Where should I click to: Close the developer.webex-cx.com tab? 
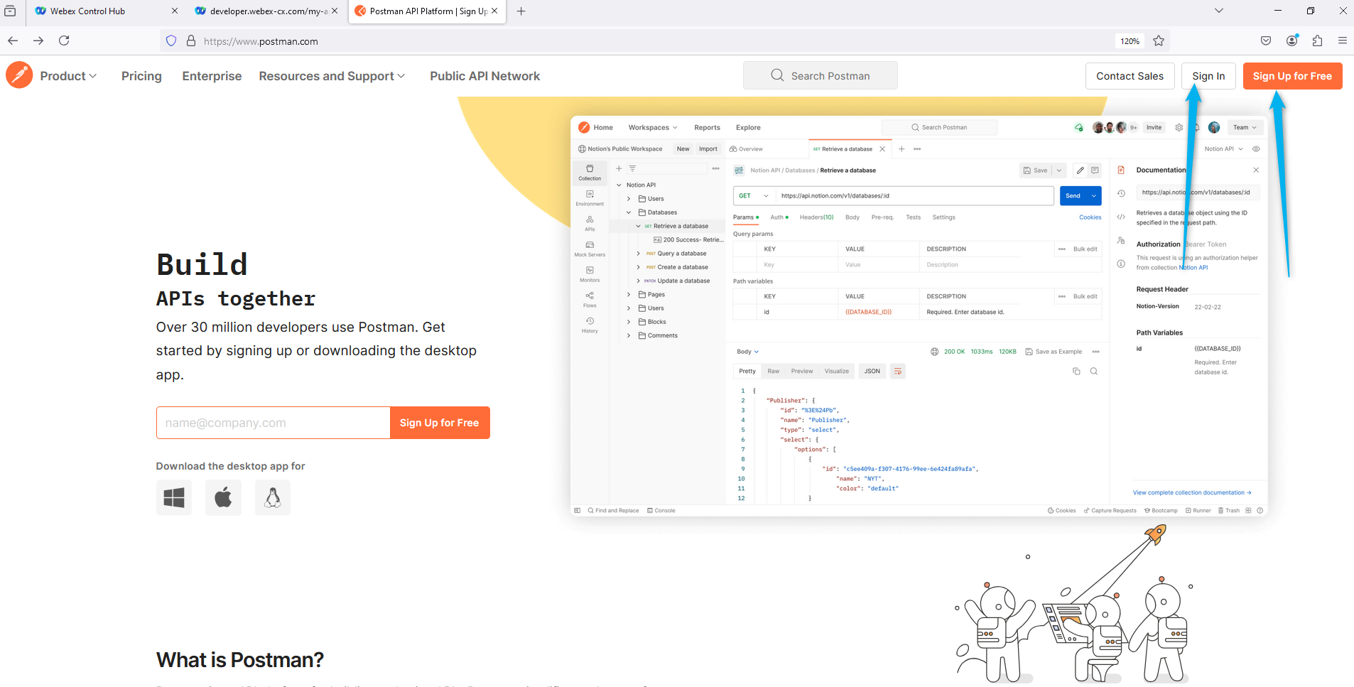tap(335, 11)
